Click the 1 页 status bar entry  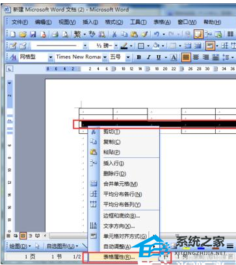click(30, 257)
